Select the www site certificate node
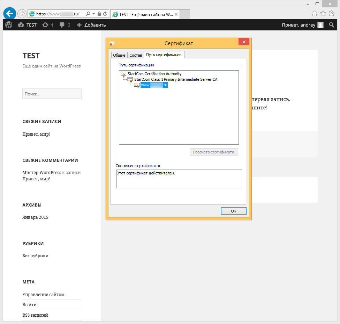The width and height of the screenshot is (340, 324). pos(154,85)
